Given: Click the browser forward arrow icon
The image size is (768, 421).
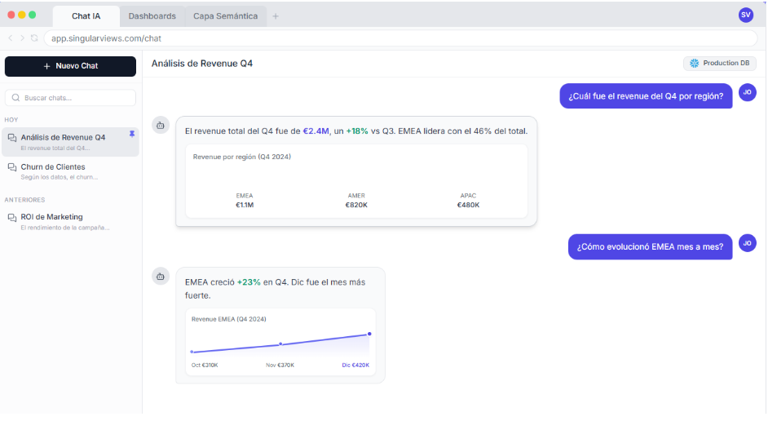Looking at the screenshot, I should pyautogui.click(x=22, y=38).
